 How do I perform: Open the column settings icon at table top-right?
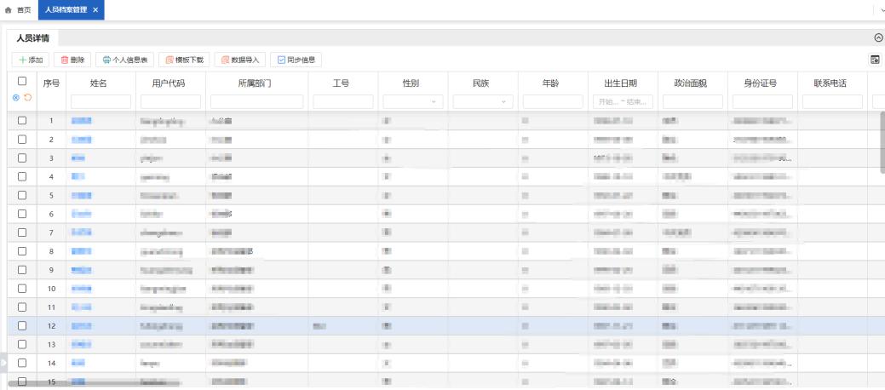pos(874,60)
